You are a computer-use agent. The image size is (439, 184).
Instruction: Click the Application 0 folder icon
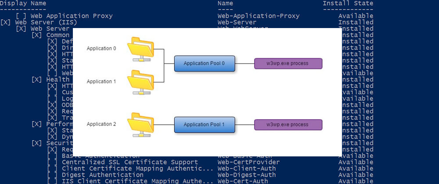pos(140,49)
